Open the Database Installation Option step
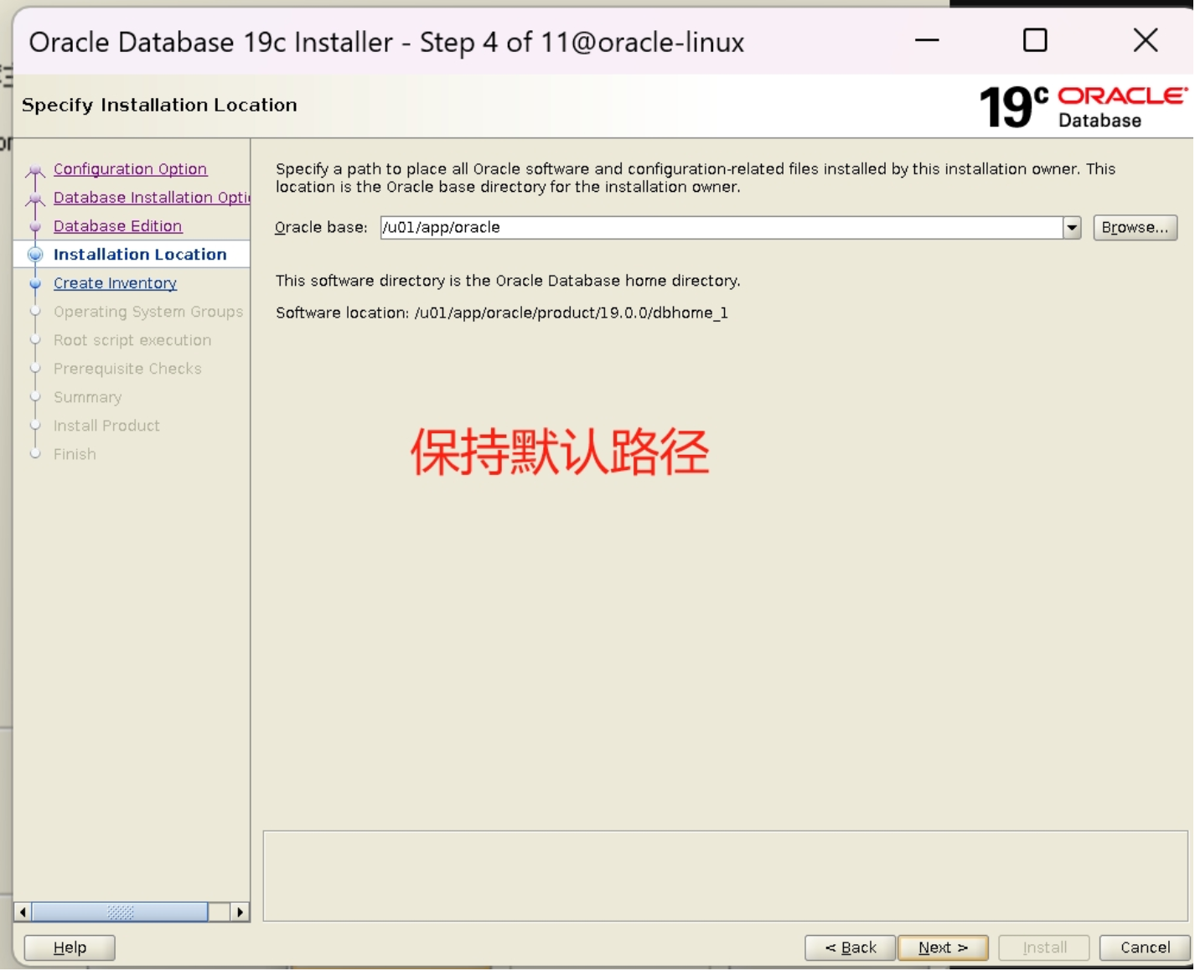 point(151,197)
